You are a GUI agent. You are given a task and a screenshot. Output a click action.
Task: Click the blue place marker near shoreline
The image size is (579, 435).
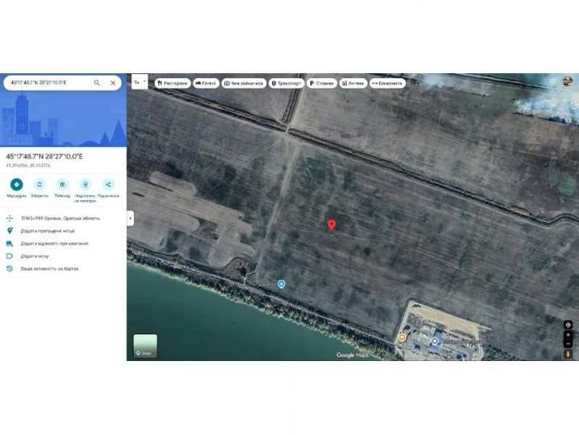tap(282, 284)
